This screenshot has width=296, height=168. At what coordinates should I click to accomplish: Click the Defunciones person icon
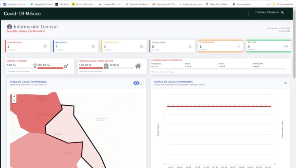tap(190, 47)
